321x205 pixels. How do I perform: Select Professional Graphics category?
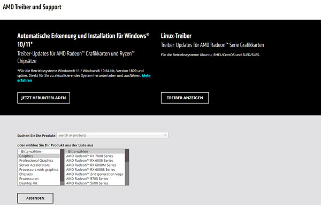click(x=39, y=161)
